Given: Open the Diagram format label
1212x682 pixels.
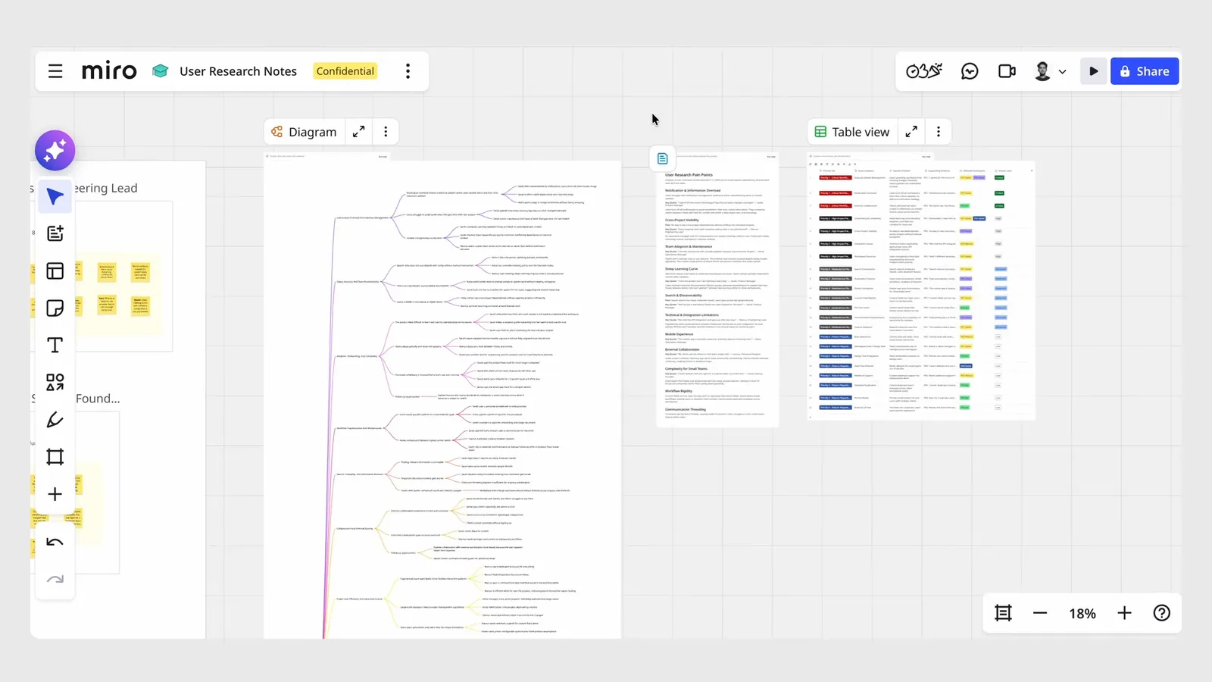Looking at the screenshot, I should (x=305, y=132).
